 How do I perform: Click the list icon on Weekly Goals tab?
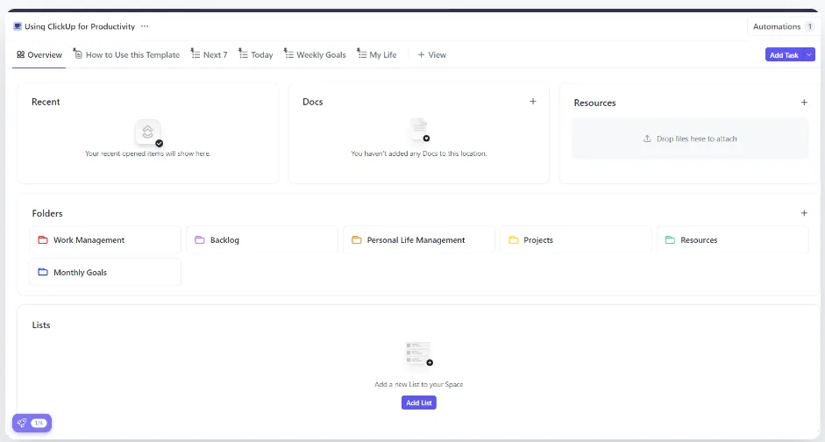pyautogui.click(x=288, y=53)
